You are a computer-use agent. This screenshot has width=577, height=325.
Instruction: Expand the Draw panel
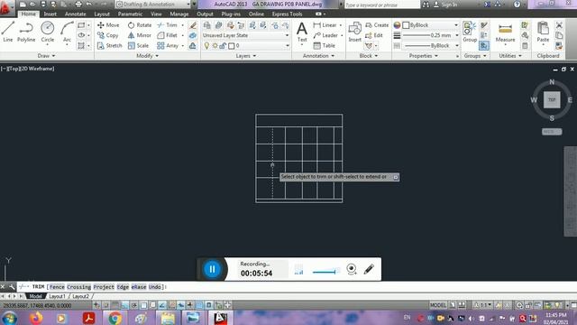click(46, 56)
